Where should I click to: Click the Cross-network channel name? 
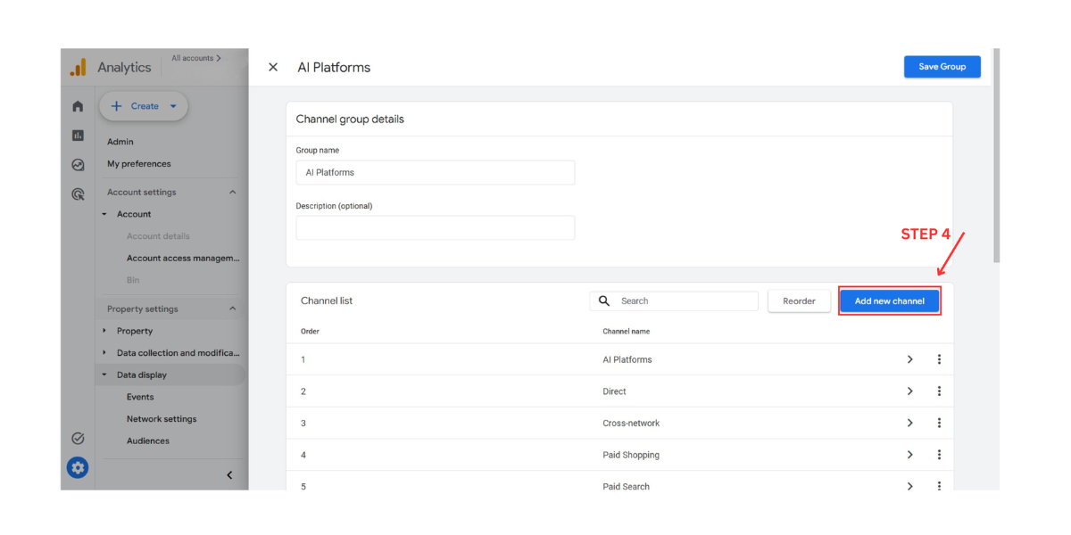[631, 423]
